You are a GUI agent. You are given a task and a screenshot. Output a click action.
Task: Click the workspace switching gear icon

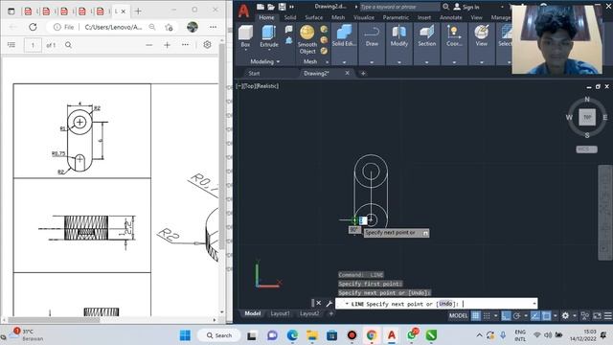pos(565,315)
